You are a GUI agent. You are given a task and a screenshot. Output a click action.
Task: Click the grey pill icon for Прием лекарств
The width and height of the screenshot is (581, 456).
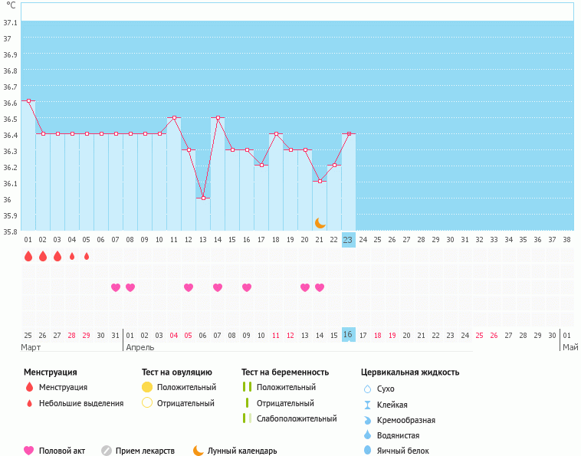107,451
